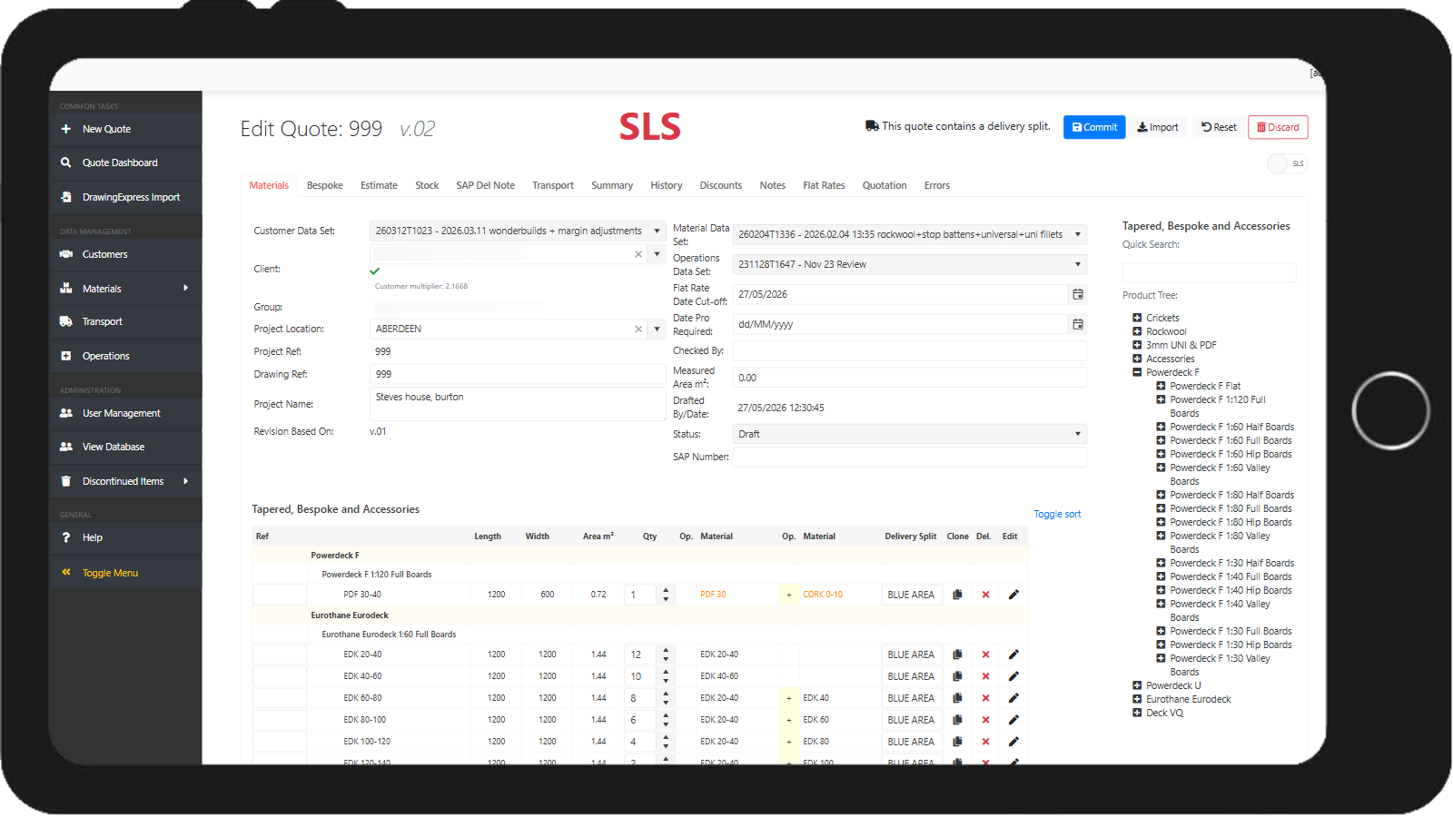The width and height of the screenshot is (1453, 817).
Task: Click the New Quote plus icon
Action: click(x=65, y=129)
